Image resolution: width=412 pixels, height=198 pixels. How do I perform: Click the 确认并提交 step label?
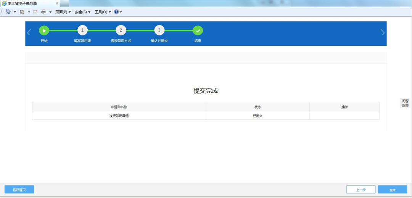point(159,41)
